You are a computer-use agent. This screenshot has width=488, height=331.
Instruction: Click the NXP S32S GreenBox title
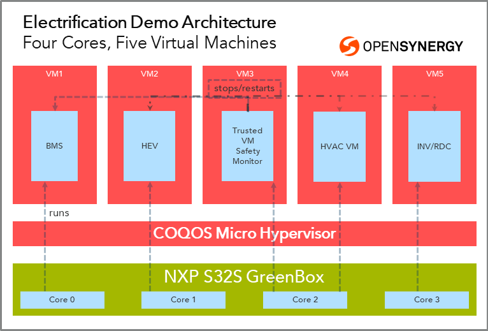[x=244, y=277]
